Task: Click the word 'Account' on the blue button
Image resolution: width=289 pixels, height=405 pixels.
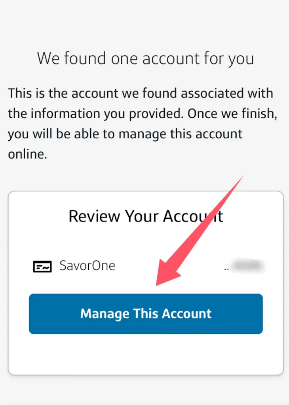Action: [x=186, y=314]
